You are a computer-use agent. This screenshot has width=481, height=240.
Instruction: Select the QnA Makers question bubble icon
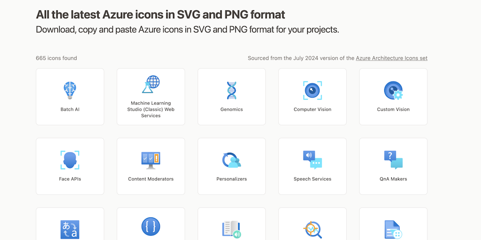393,160
